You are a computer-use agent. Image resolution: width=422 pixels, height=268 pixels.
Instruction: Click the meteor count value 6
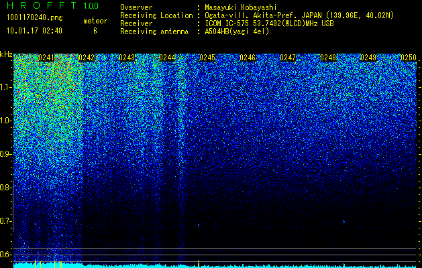[95, 31]
